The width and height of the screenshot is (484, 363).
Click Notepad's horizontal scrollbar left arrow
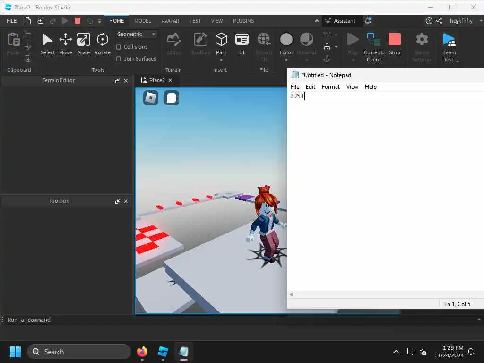tap(291, 294)
